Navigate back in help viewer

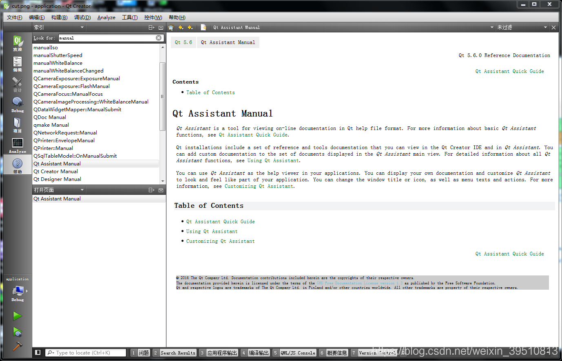click(181, 27)
